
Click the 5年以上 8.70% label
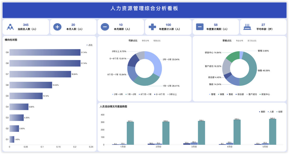tap(119, 52)
